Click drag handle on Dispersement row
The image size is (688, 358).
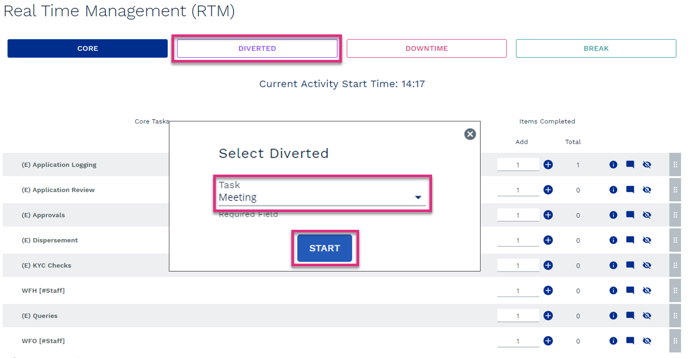pyautogui.click(x=675, y=240)
